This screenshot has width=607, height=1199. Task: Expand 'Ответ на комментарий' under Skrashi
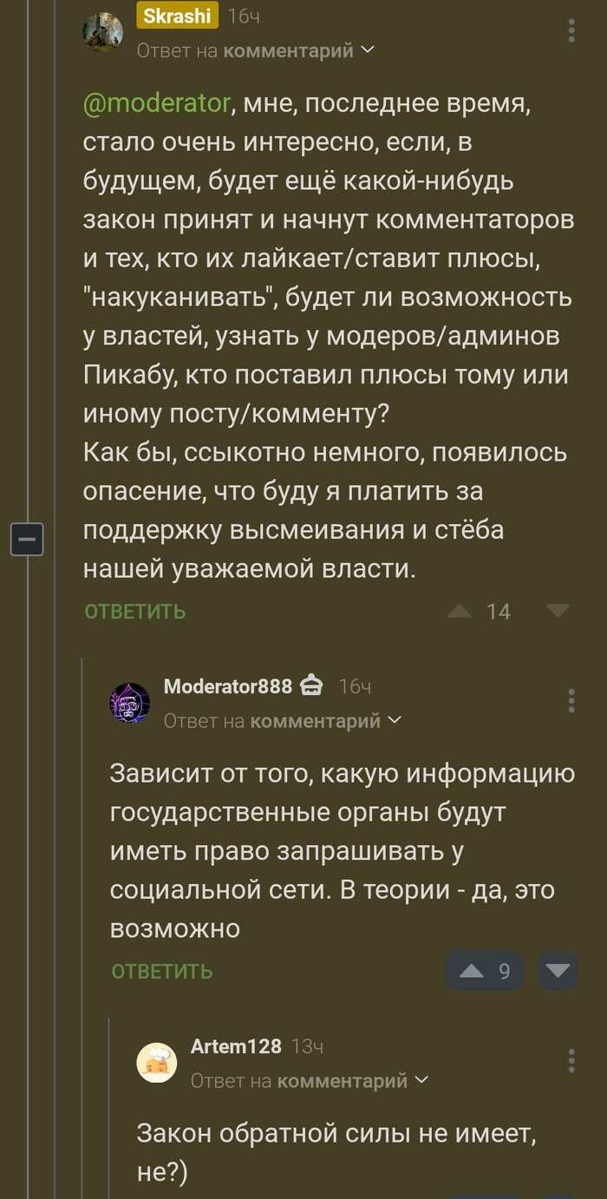tap(256, 50)
